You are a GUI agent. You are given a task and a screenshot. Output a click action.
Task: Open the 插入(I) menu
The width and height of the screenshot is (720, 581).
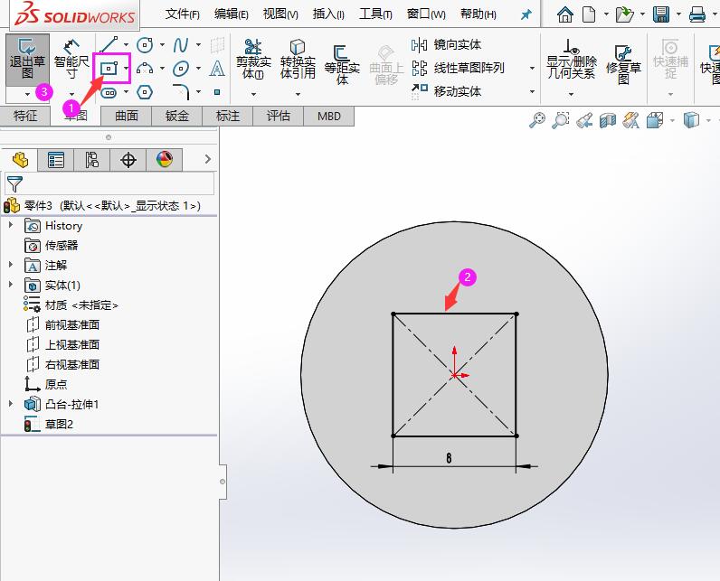(328, 14)
